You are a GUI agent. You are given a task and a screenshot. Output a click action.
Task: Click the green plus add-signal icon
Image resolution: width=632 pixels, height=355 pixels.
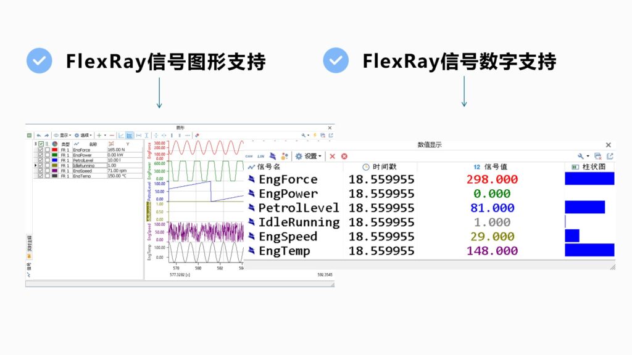pos(99,135)
